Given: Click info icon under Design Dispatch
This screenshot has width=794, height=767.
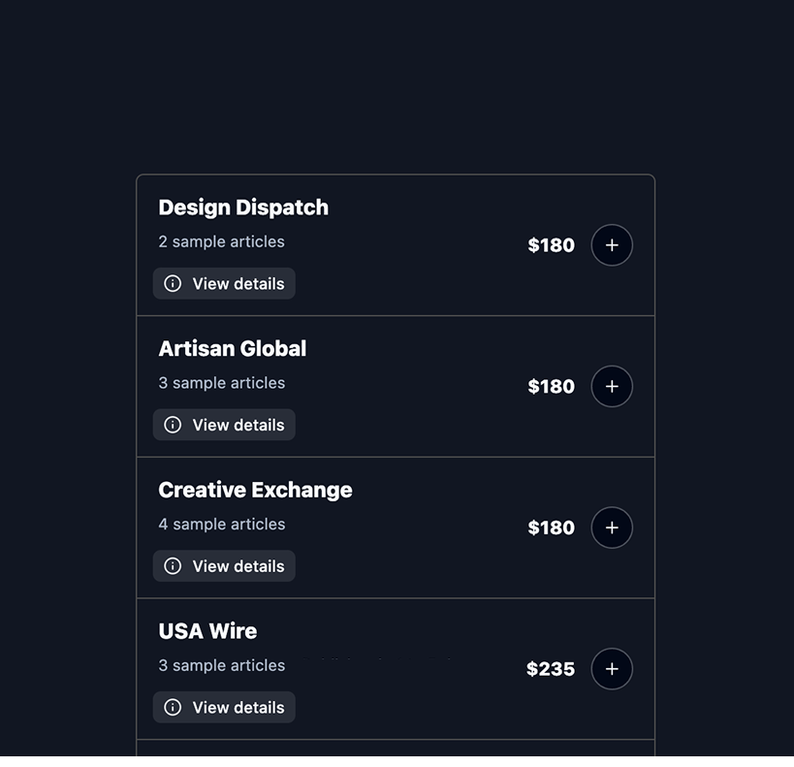Looking at the screenshot, I should (x=173, y=284).
